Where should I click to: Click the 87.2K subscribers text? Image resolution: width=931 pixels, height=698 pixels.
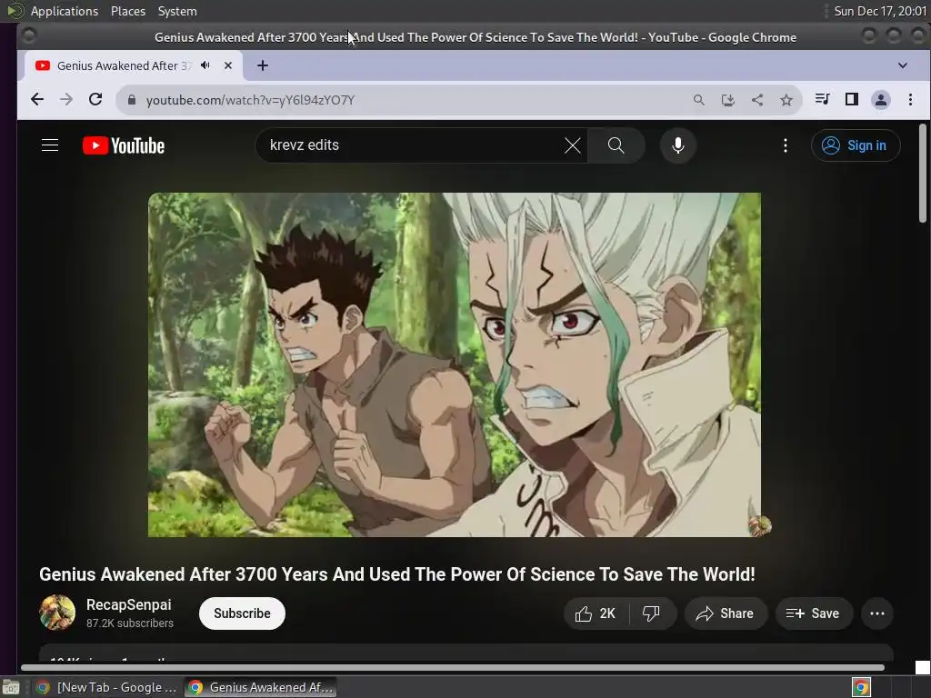[130, 623]
